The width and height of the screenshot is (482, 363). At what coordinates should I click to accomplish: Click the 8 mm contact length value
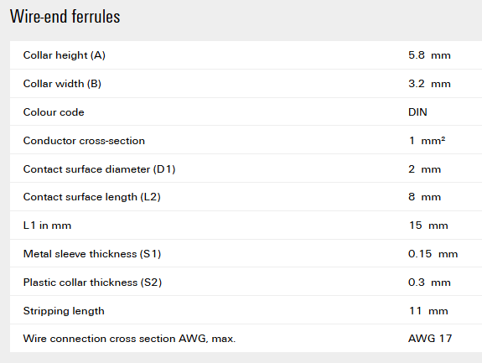[x=424, y=197]
